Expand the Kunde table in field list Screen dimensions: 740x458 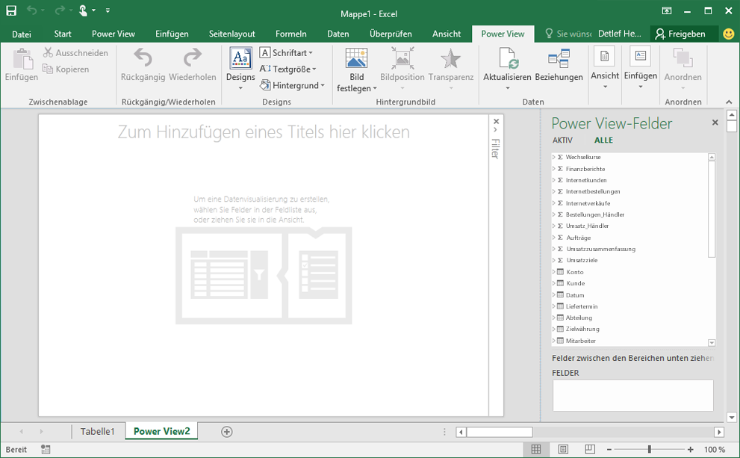tap(554, 284)
